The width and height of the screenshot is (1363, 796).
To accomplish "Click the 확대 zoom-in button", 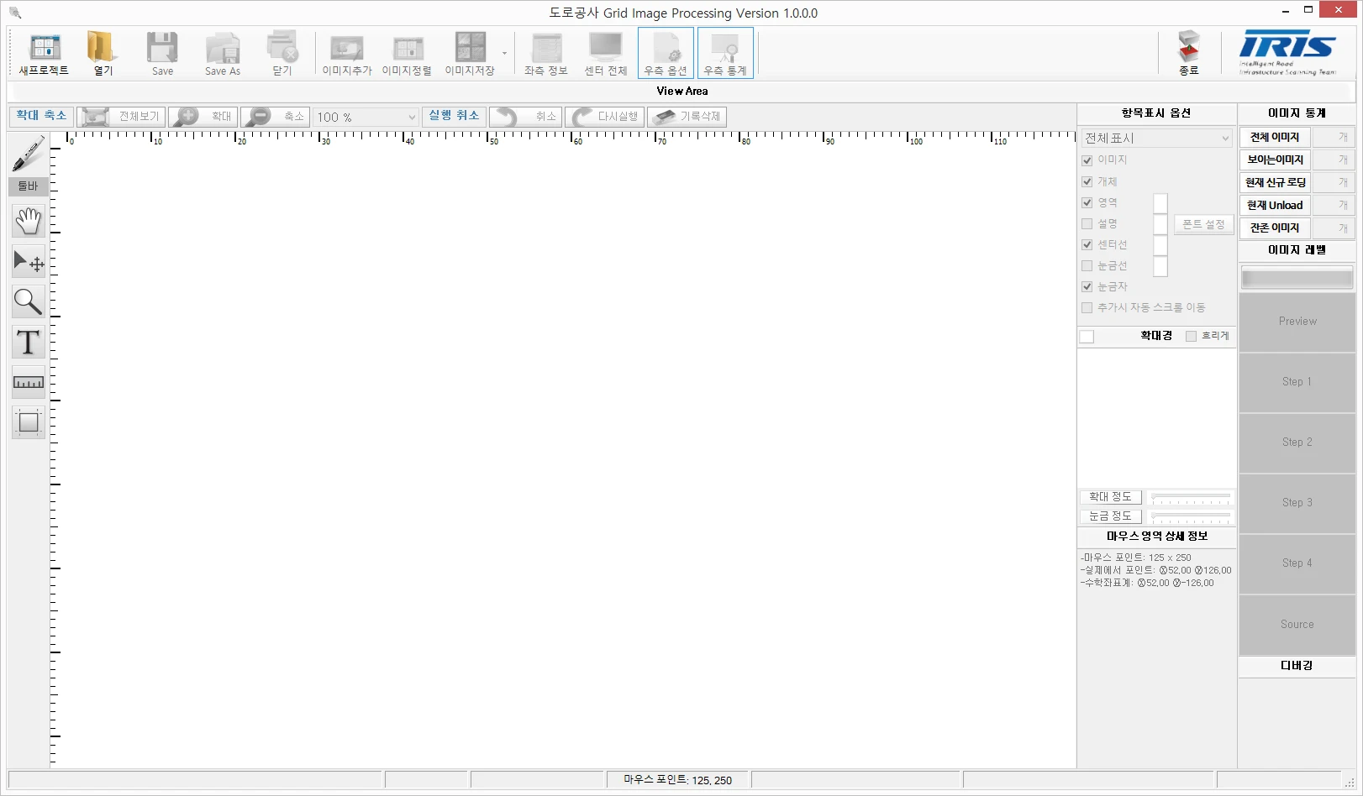I will (x=203, y=117).
